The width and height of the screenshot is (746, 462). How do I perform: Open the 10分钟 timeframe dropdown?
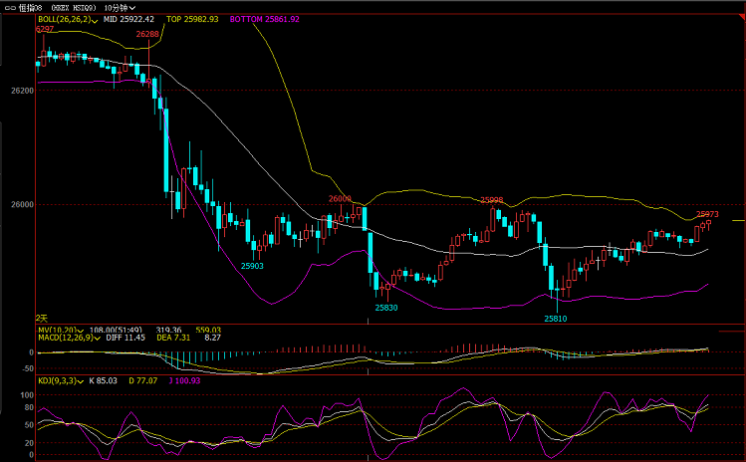tap(120, 7)
